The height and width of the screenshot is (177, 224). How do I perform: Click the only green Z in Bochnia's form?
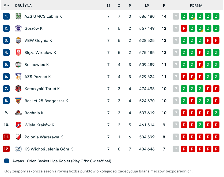click(x=216, y=113)
